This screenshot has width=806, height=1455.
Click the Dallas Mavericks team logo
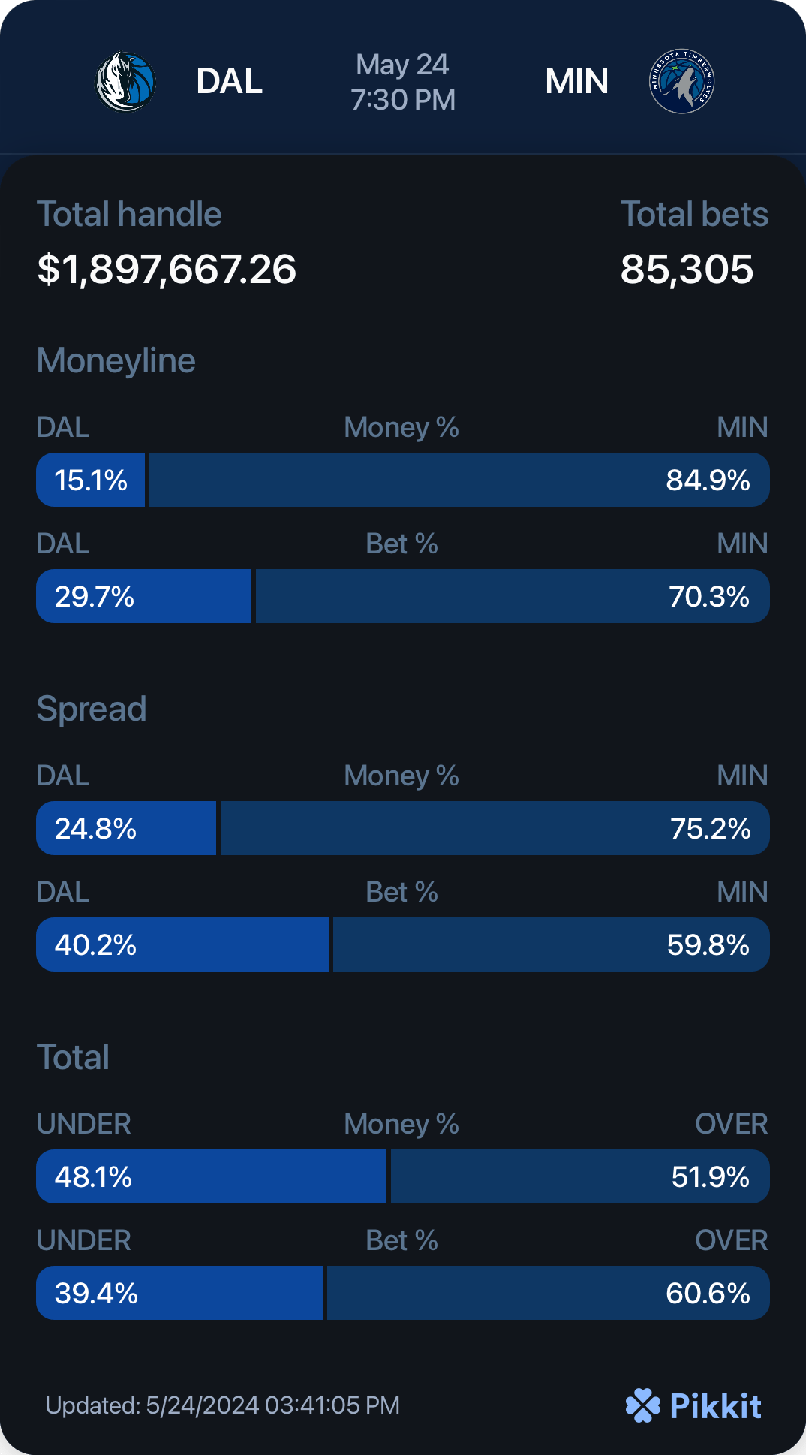[x=125, y=81]
